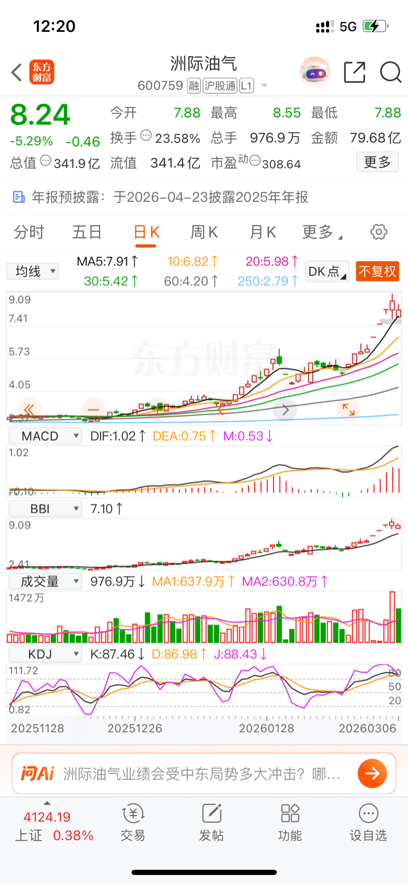Switch to the 周K tab
Viewport: 408px width, 884px height.
coord(204,232)
